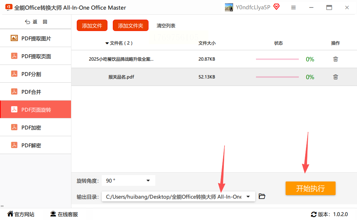Open the 旋转角度 90° dropdown
The width and height of the screenshot is (357, 220).
click(129, 180)
